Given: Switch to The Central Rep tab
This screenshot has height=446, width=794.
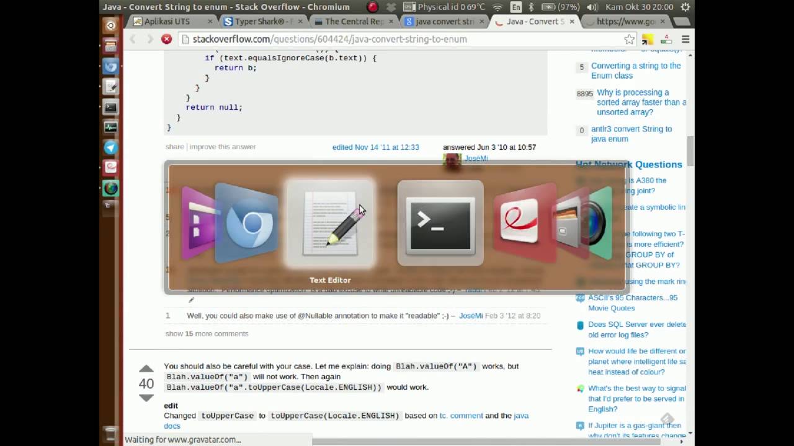Looking at the screenshot, I should pyautogui.click(x=354, y=21).
